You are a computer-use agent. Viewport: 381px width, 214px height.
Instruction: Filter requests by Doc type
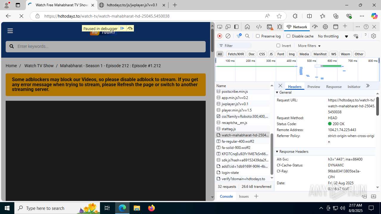pos(252,54)
